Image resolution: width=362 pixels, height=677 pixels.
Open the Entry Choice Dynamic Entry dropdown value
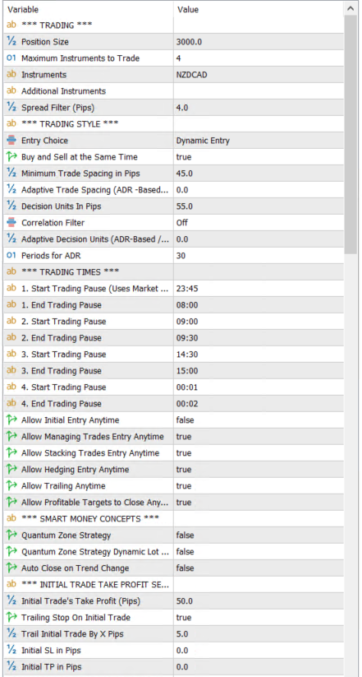pyautogui.click(x=259, y=141)
